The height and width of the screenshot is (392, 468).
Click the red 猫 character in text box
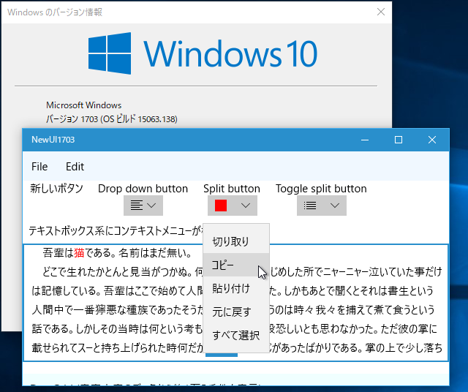(79, 253)
